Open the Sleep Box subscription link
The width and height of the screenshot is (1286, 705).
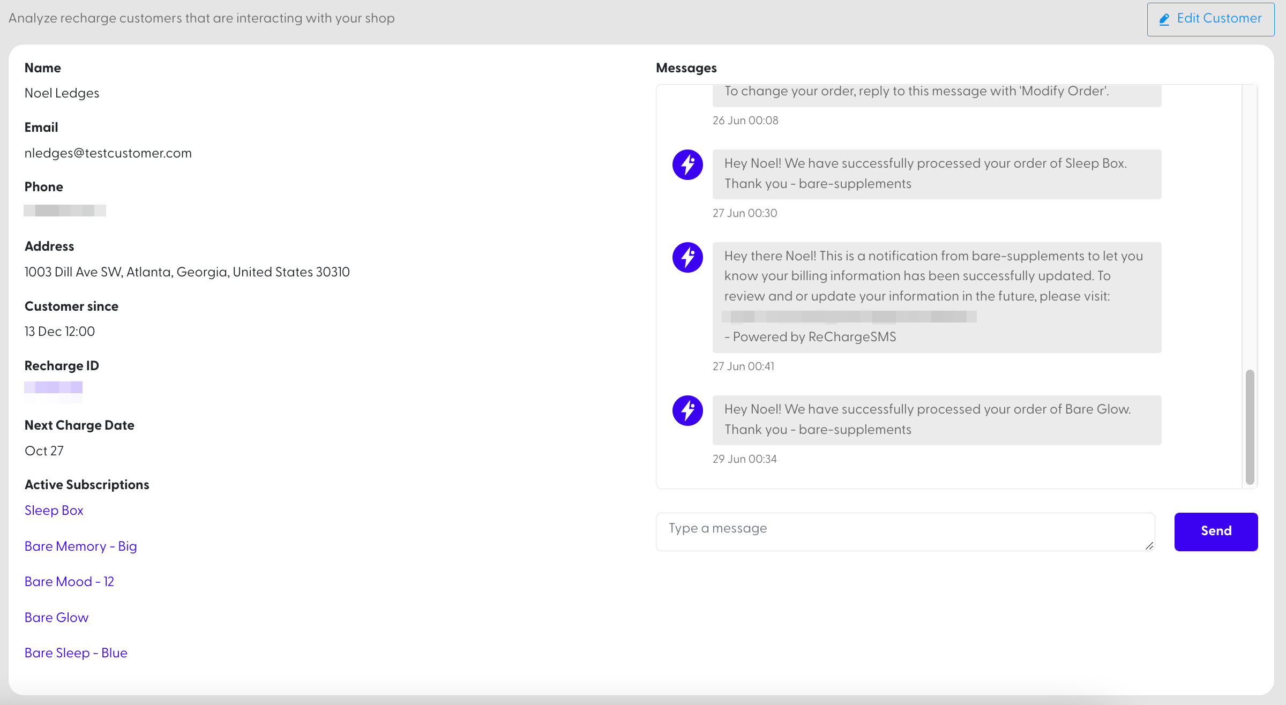click(54, 510)
